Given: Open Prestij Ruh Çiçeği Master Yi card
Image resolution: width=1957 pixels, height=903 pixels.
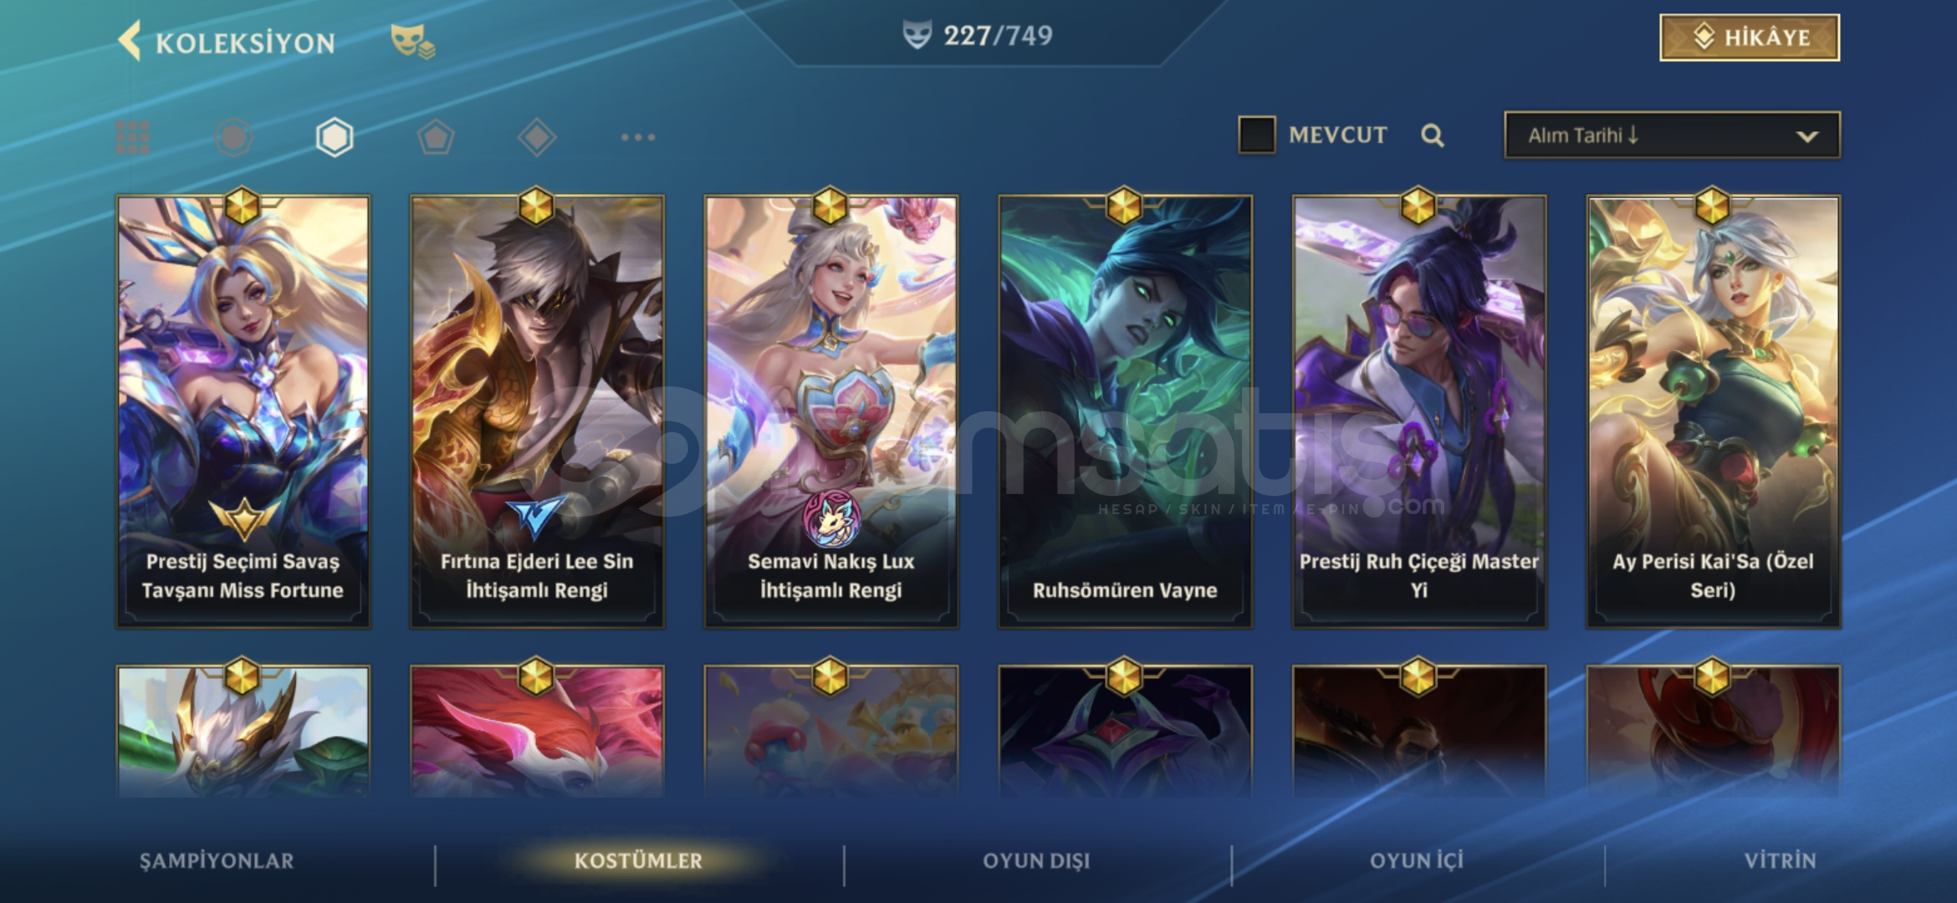Looking at the screenshot, I should [x=1419, y=411].
